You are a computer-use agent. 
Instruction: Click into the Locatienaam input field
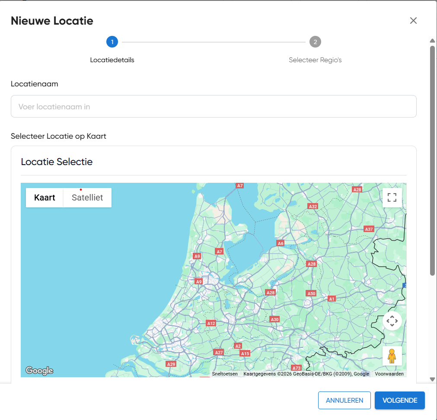(x=214, y=106)
